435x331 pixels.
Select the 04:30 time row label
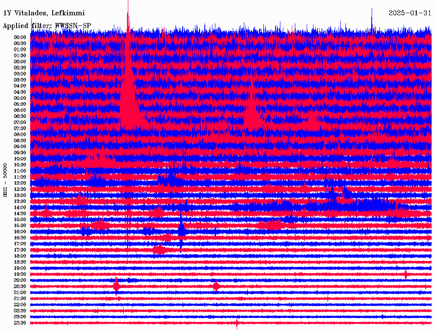(20, 92)
